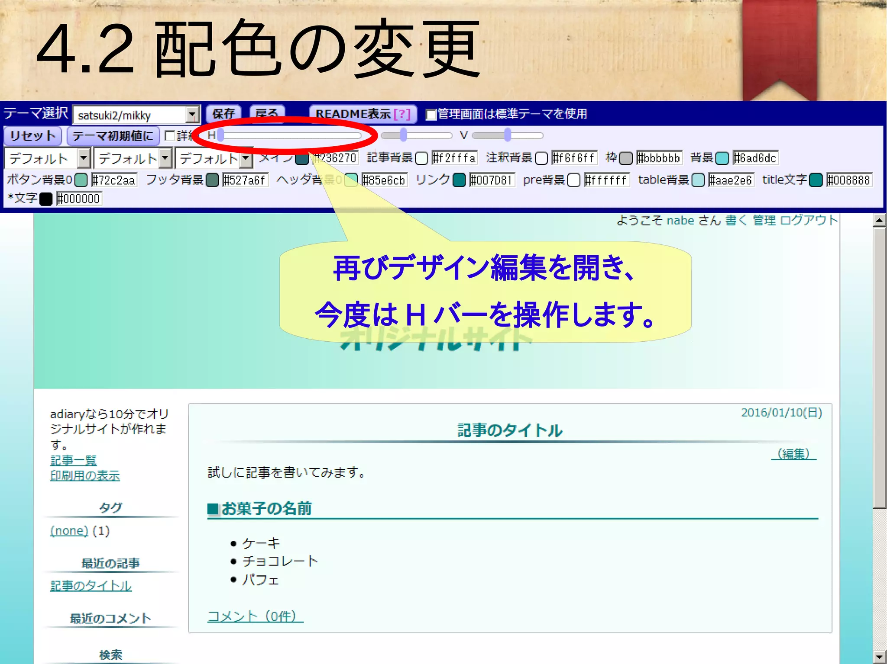887x664 pixels.
Task: Open コメント (0件) link
Action: 256,616
